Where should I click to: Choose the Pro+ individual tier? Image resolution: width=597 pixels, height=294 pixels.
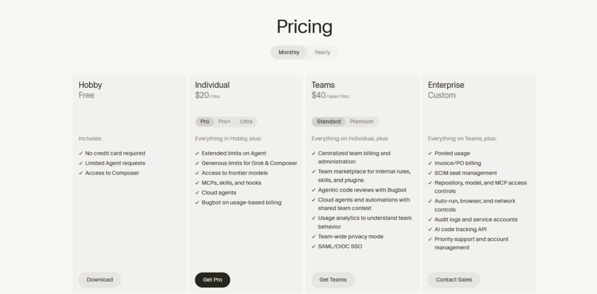(224, 122)
